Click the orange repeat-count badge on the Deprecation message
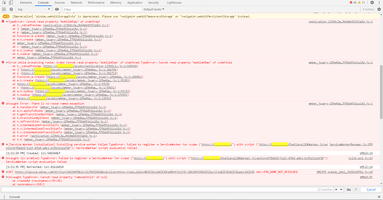The height and width of the screenshot is (200, 383). pyautogui.click(x=6, y=16)
